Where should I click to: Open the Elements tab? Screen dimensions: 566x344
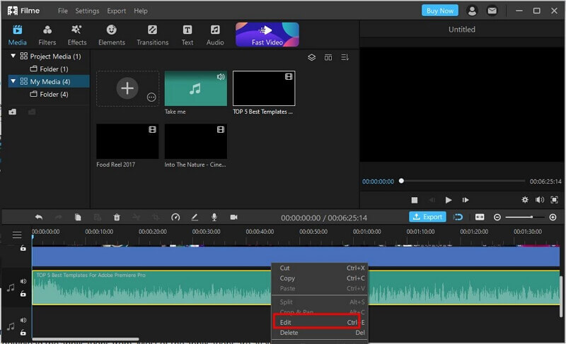(x=112, y=35)
